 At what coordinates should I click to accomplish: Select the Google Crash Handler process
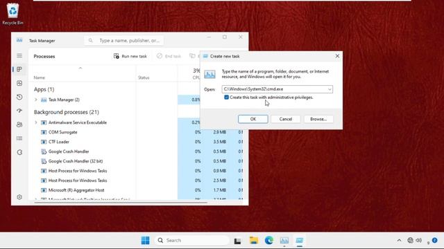(69, 151)
